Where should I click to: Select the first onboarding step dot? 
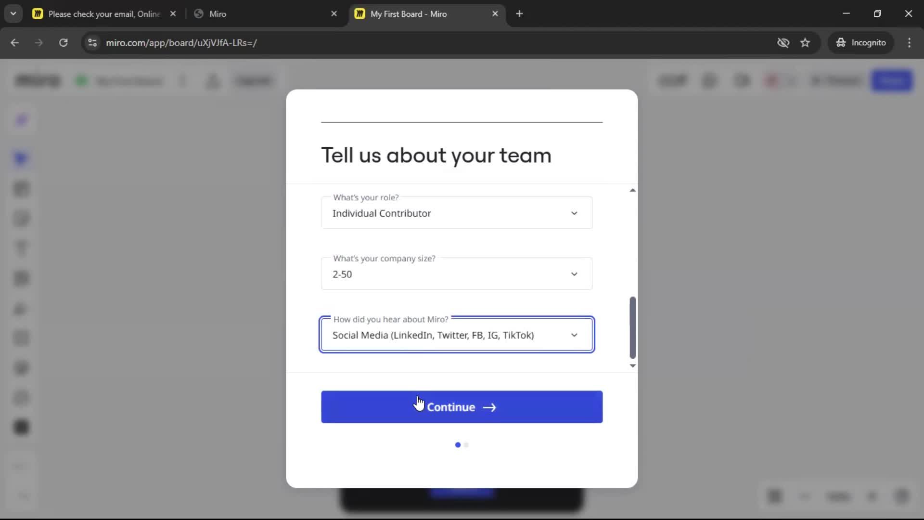458,445
